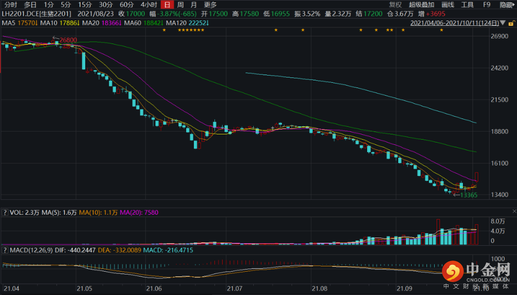Select the 60分 timeframe tab
517x295 pixels.
pyautogui.click(x=126, y=5)
